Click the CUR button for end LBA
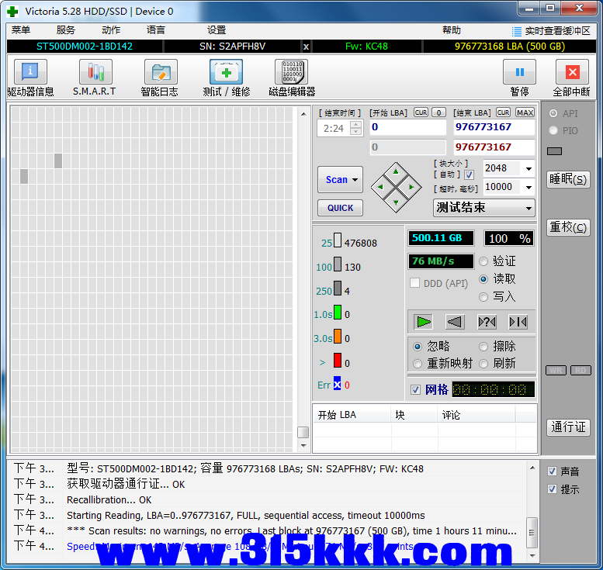 [x=503, y=112]
